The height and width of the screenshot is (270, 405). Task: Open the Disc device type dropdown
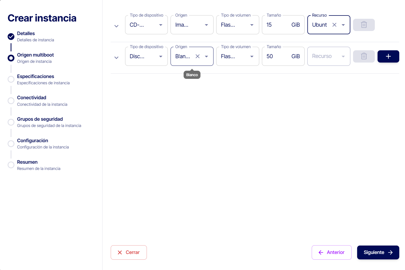(160, 56)
